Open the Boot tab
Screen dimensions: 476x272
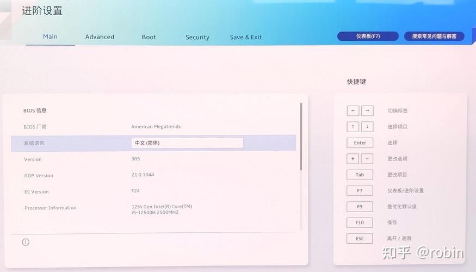[x=149, y=37]
